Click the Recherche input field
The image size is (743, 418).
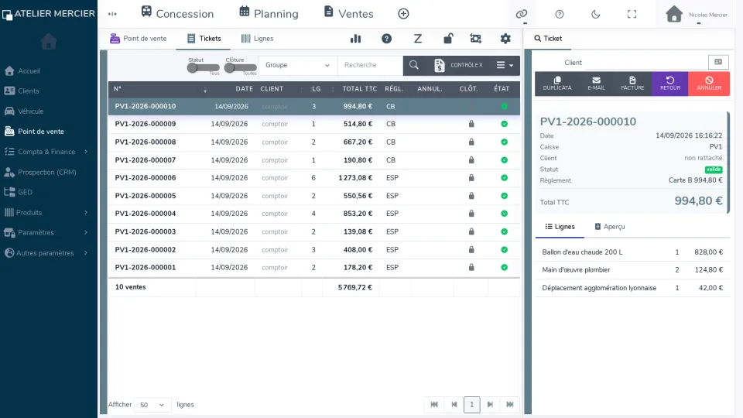pos(371,65)
